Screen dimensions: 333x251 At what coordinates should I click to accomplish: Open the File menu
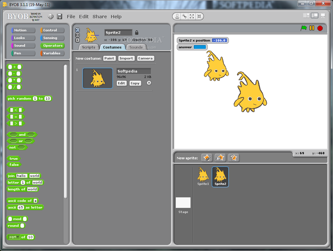tap(71, 17)
